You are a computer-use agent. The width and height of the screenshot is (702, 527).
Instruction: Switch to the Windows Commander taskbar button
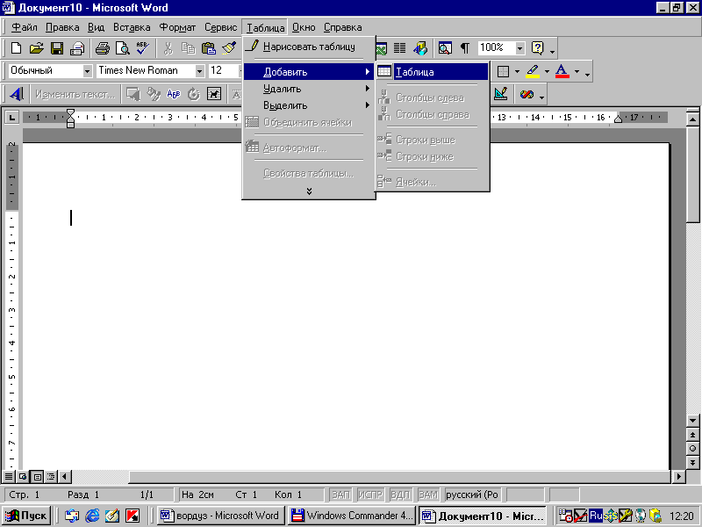(x=352, y=516)
